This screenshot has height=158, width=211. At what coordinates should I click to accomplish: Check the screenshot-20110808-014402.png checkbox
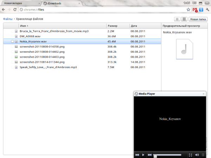(12, 52)
